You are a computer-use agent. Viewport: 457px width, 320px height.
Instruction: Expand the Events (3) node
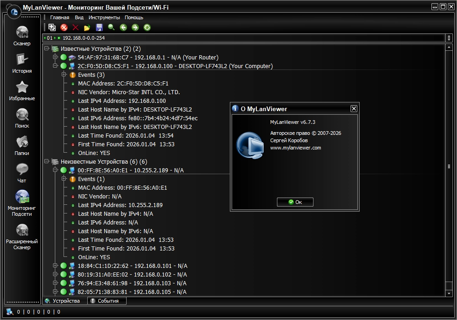(64, 75)
